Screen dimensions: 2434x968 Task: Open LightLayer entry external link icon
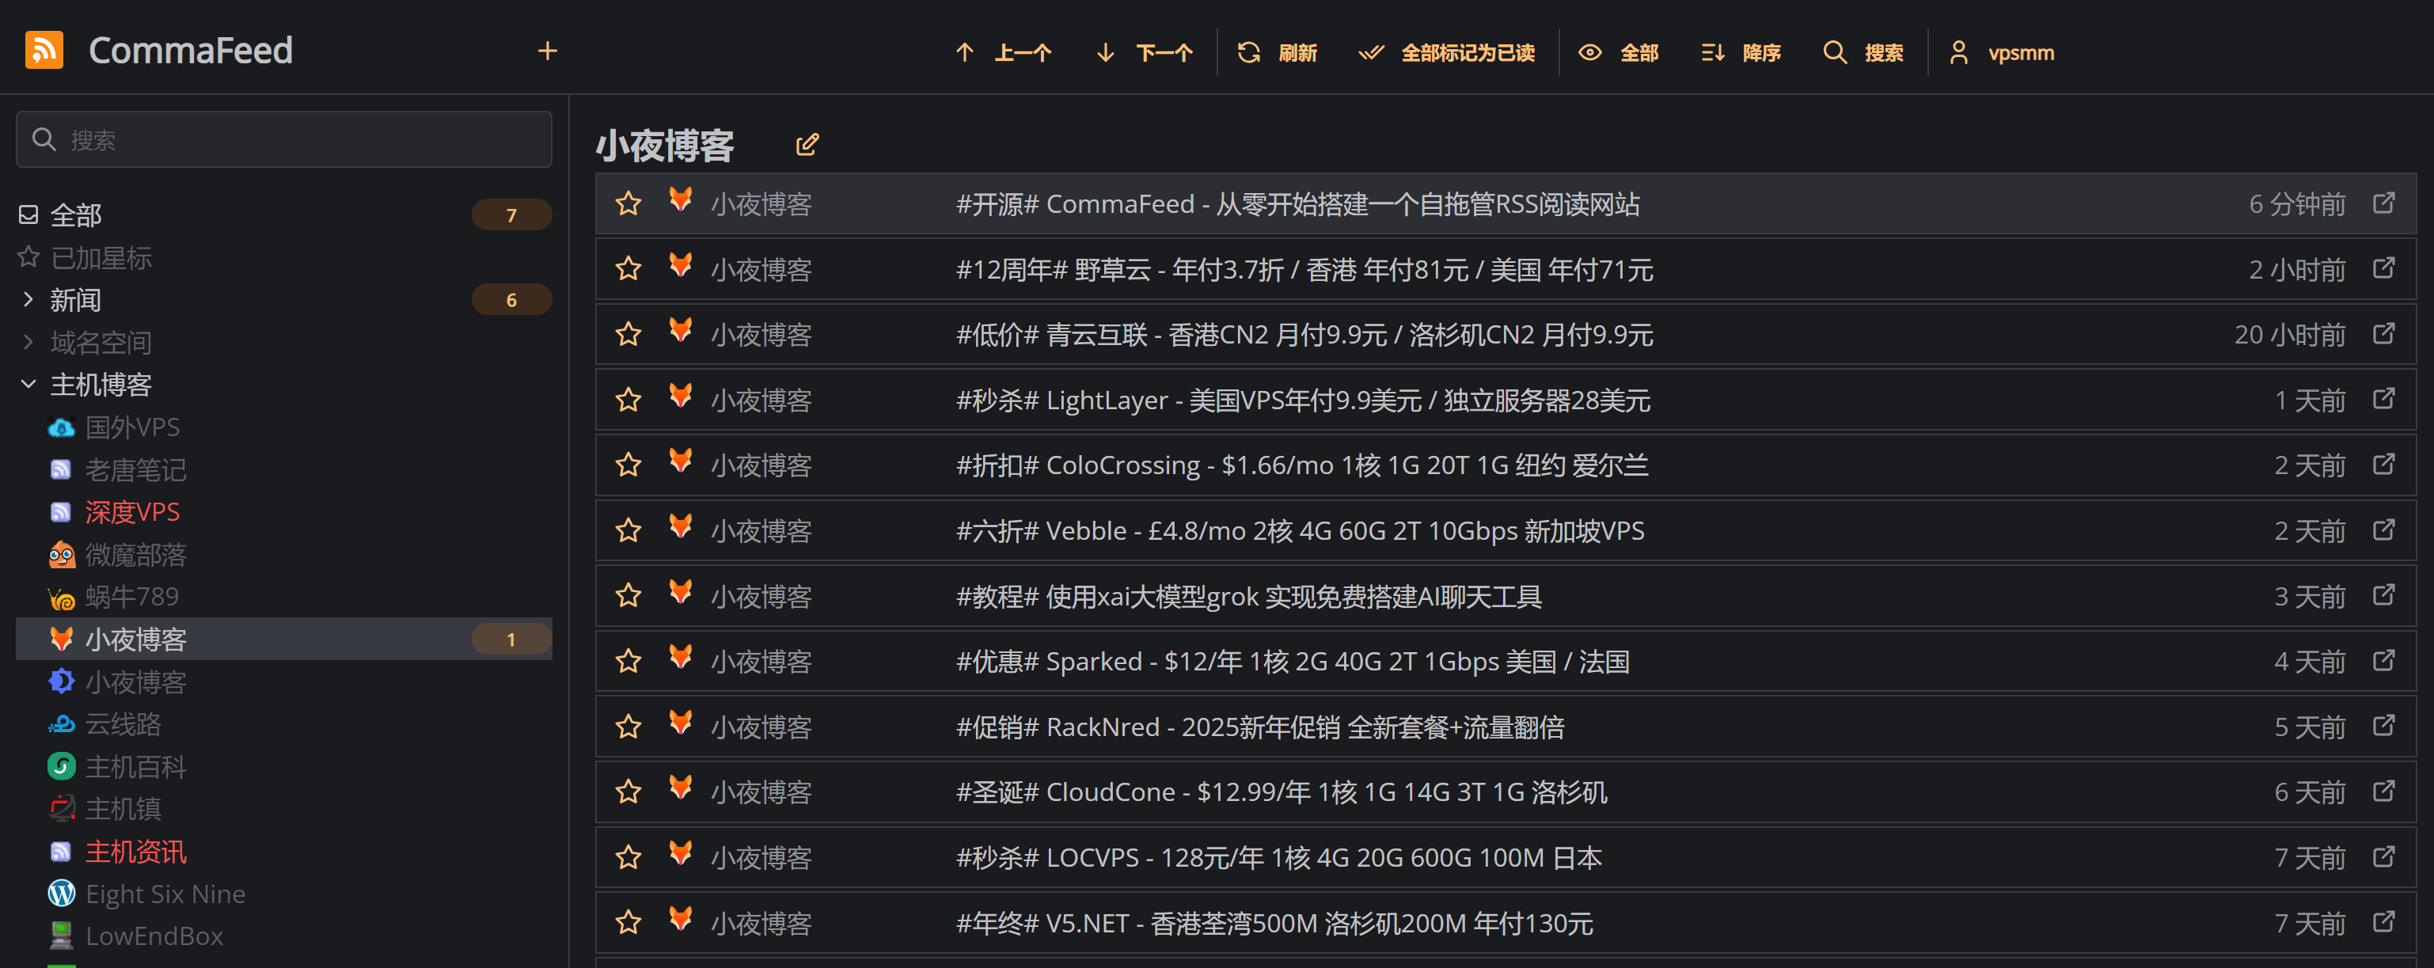tap(2384, 400)
